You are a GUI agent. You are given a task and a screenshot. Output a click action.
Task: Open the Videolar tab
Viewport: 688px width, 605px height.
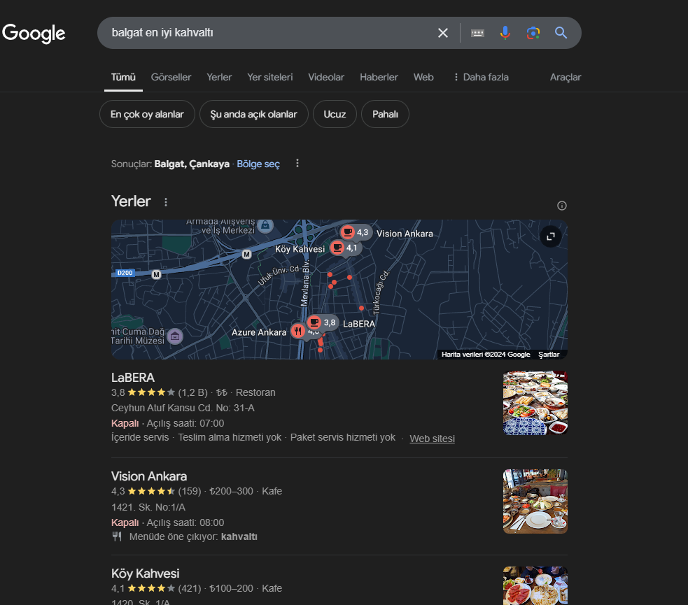pyautogui.click(x=326, y=77)
